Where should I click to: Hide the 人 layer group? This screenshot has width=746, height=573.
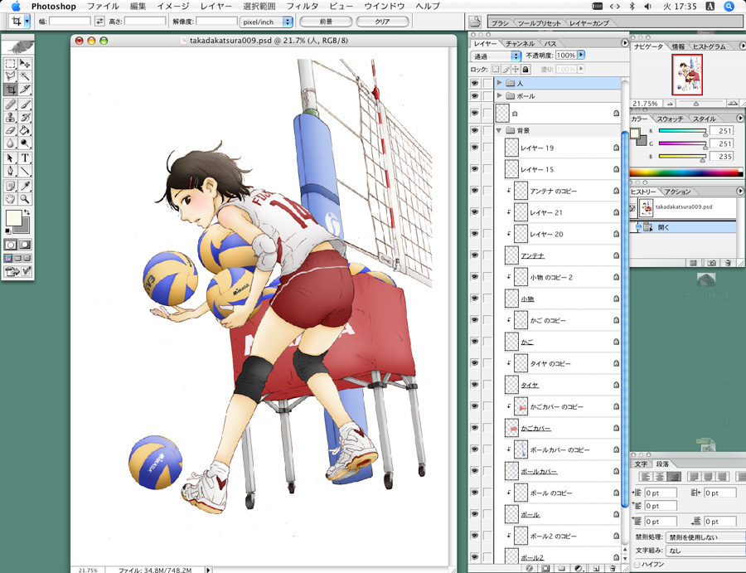pos(474,83)
